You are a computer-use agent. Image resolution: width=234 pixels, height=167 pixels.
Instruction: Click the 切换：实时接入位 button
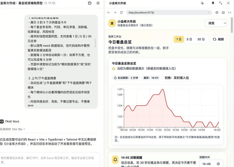click(177, 78)
